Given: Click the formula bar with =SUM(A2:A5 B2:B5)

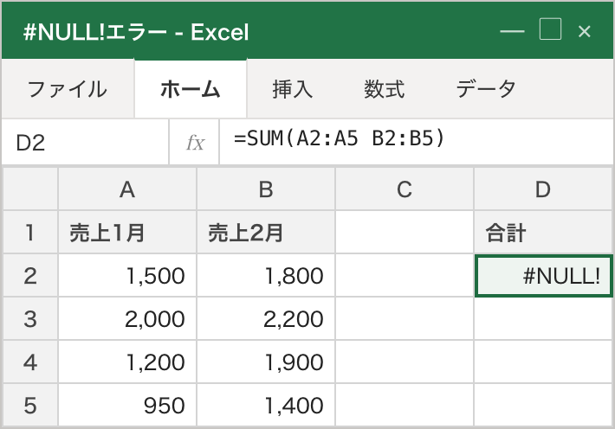Looking at the screenshot, I should point(417,142).
